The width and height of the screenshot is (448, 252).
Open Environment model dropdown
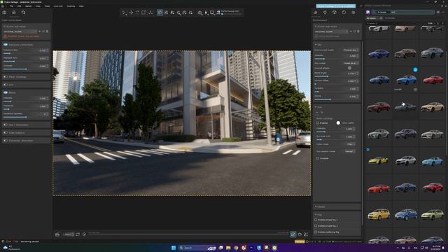(351, 50)
